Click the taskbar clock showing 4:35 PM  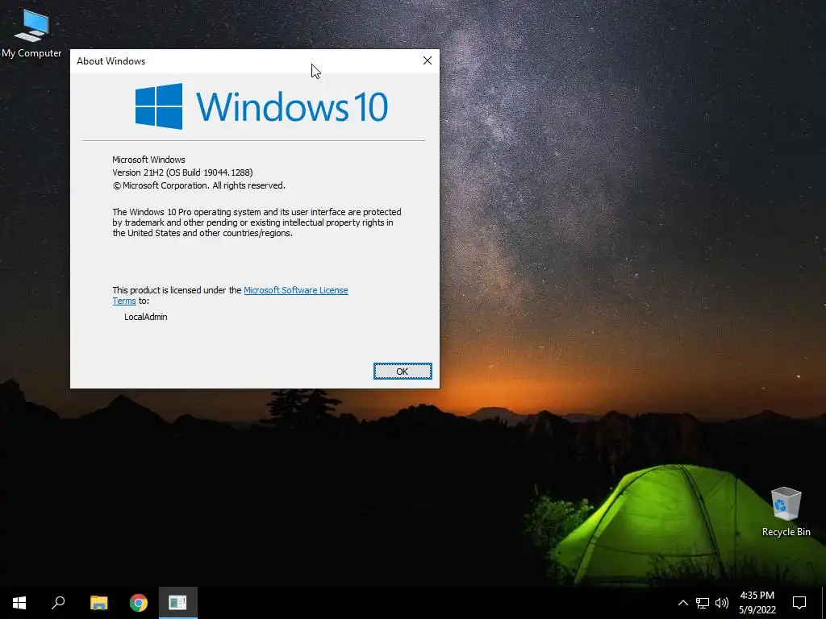[x=757, y=603]
